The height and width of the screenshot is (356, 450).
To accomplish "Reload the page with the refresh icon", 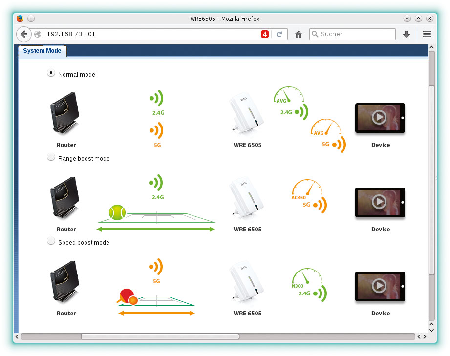I will 279,34.
